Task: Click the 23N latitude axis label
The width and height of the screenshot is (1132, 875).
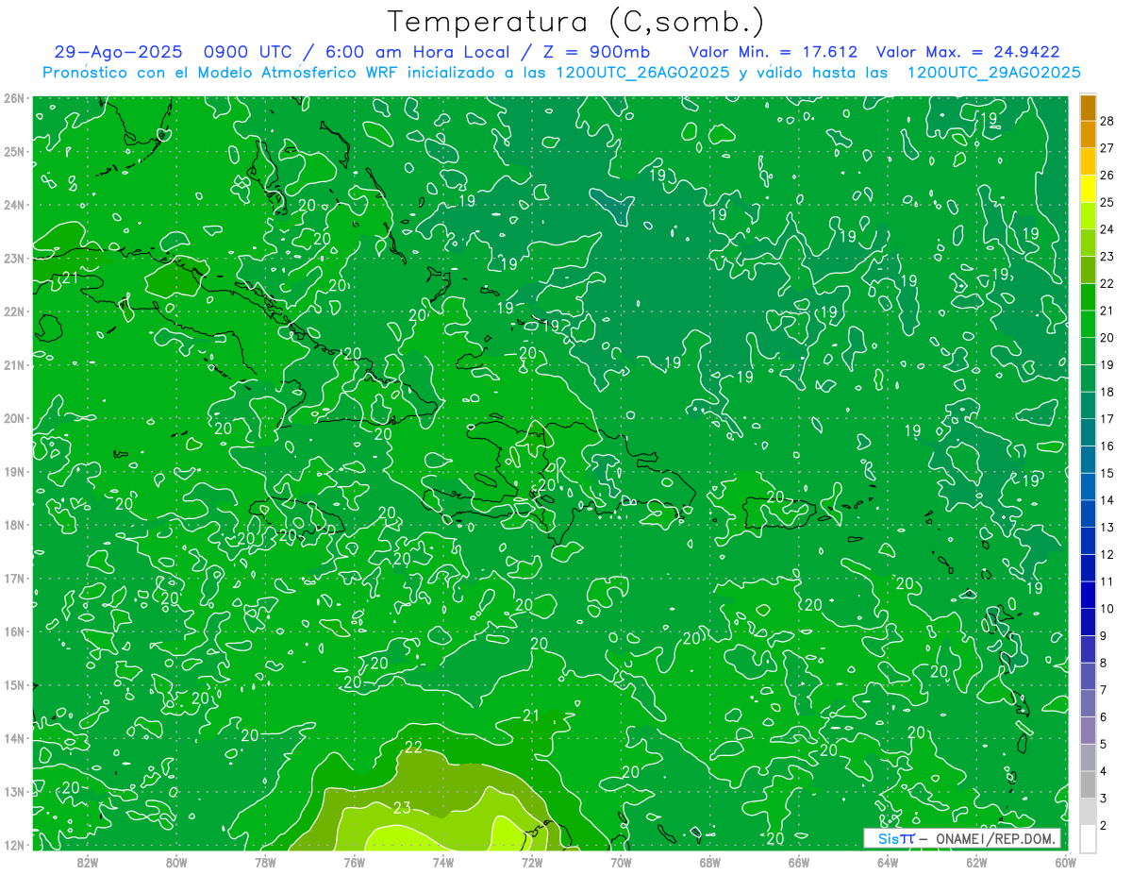Action: point(13,258)
